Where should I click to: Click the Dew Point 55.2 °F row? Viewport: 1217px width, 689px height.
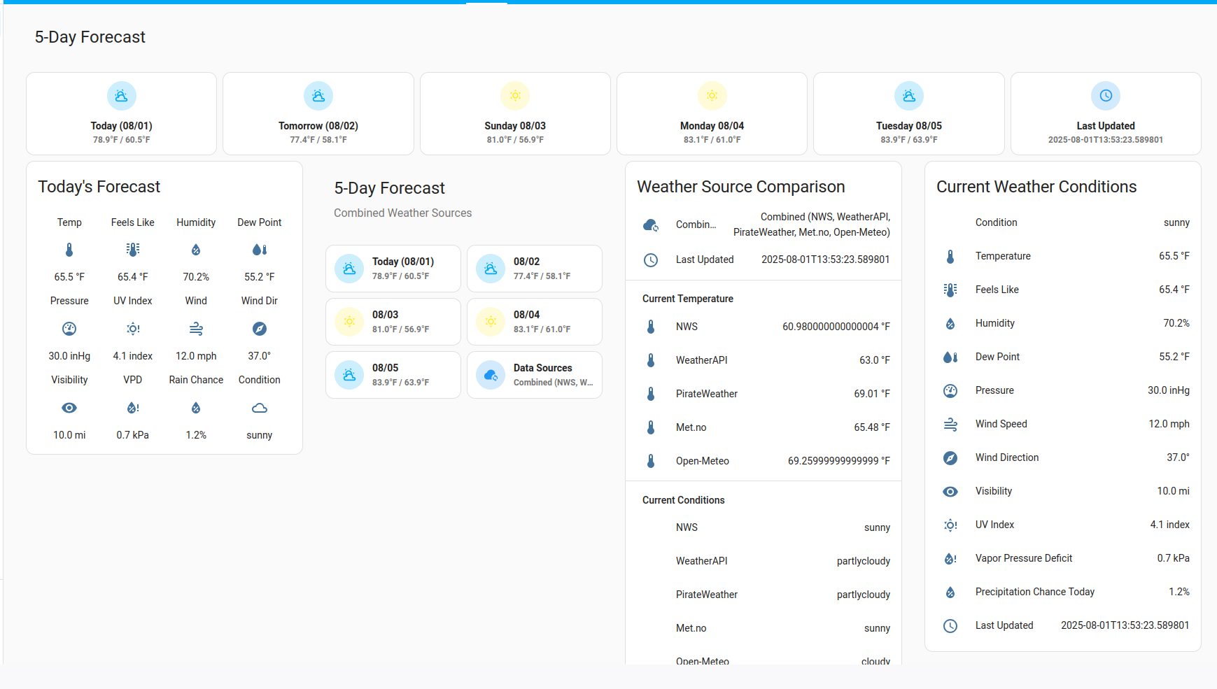coord(1063,357)
